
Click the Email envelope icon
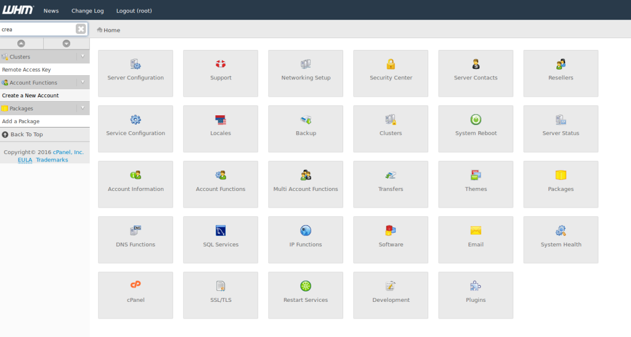(x=476, y=230)
